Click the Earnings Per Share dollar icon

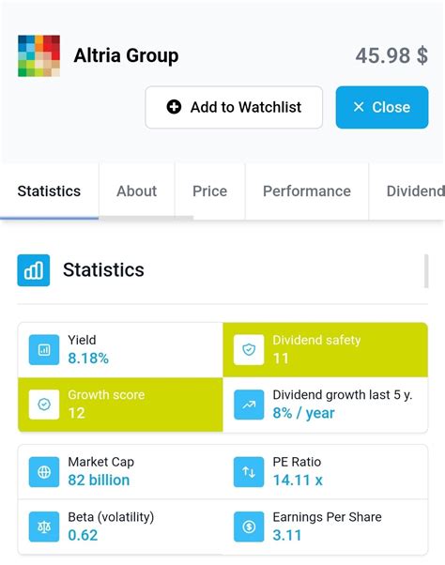click(249, 527)
